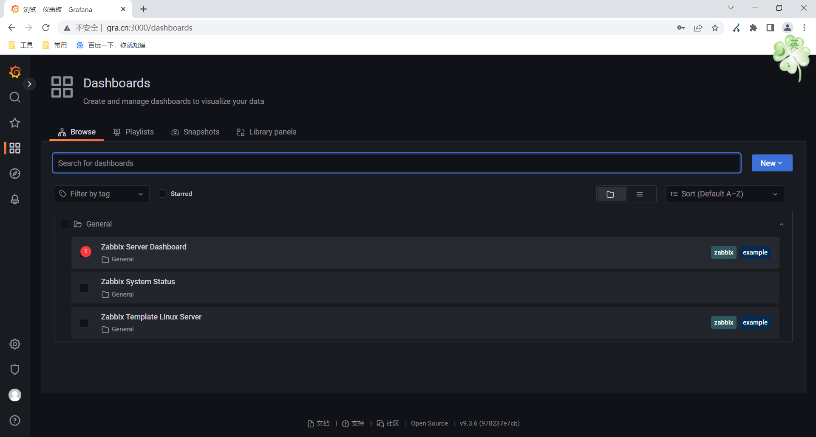This screenshot has height=437, width=816.
Task: Collapse General folder with chevron
Action: pyautogui.click(x=781, y=224)
